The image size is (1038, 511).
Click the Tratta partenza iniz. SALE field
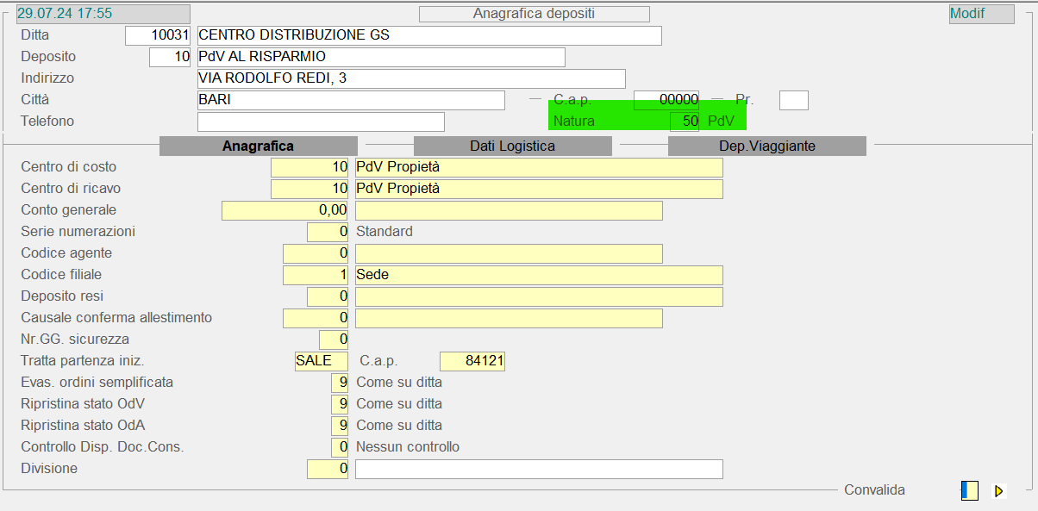321,361
